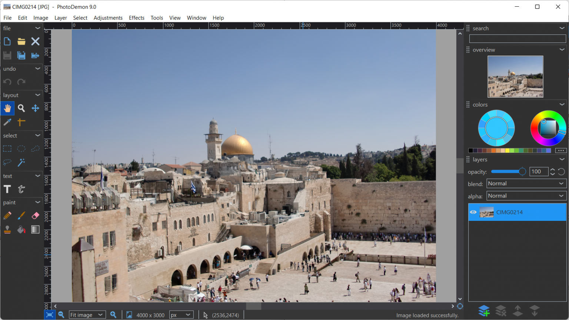Select the Move layer tool
The width and height of the screenshot is (569, 320).
35,108
